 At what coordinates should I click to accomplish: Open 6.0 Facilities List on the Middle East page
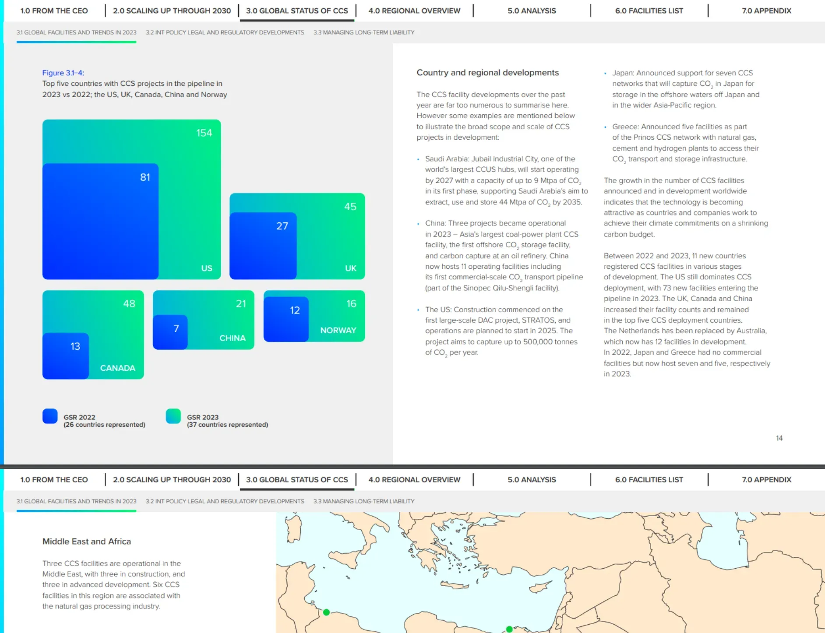coord(649,480)
